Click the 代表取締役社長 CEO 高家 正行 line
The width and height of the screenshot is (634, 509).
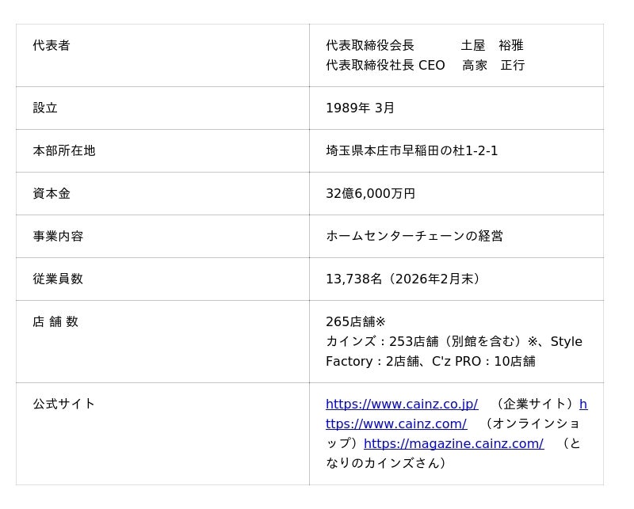tap(425, 65)
